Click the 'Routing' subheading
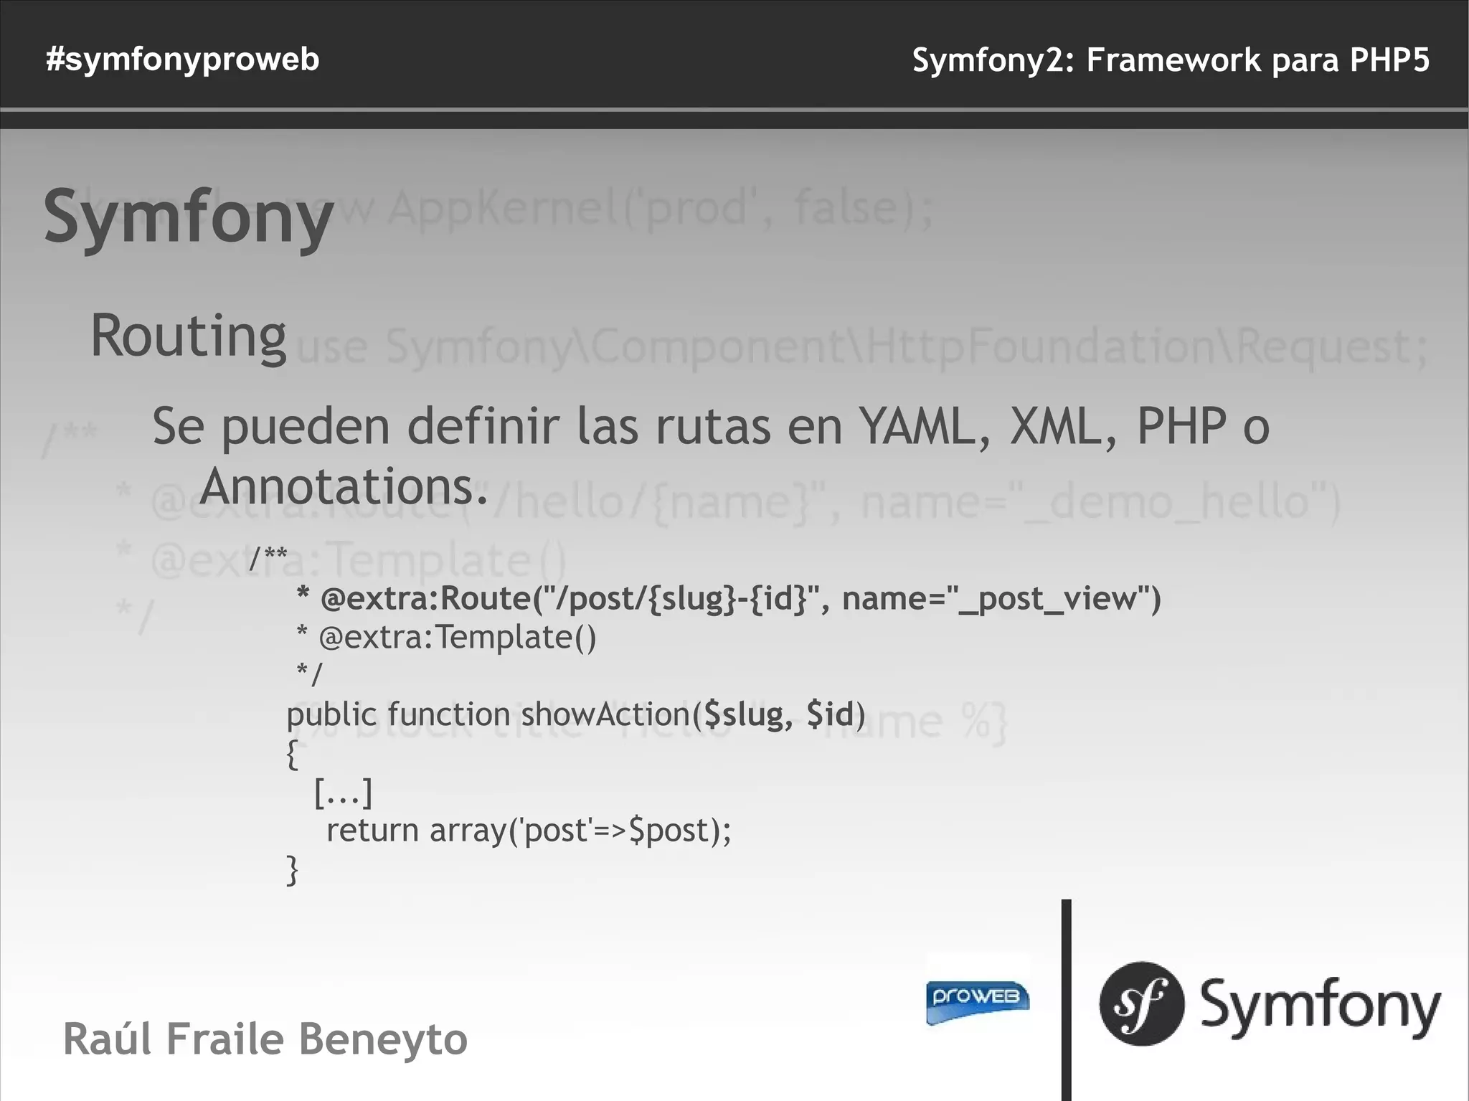Image resolution: width=1469 pixels, height=1101 pixels. tap(188, 336)
